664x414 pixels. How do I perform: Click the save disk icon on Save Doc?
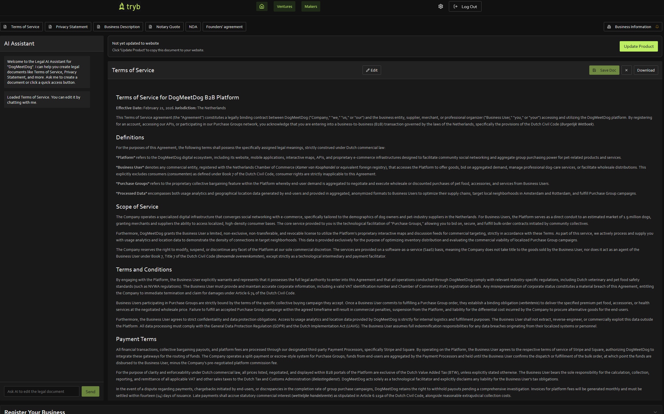pyautogui.click(x=595, y=70)
